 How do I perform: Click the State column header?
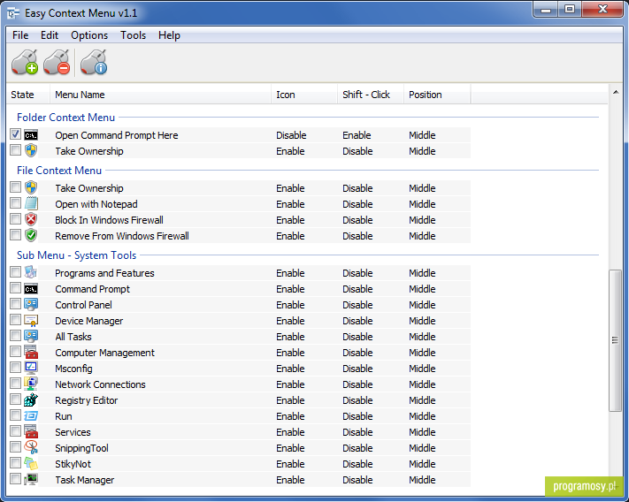28,95
